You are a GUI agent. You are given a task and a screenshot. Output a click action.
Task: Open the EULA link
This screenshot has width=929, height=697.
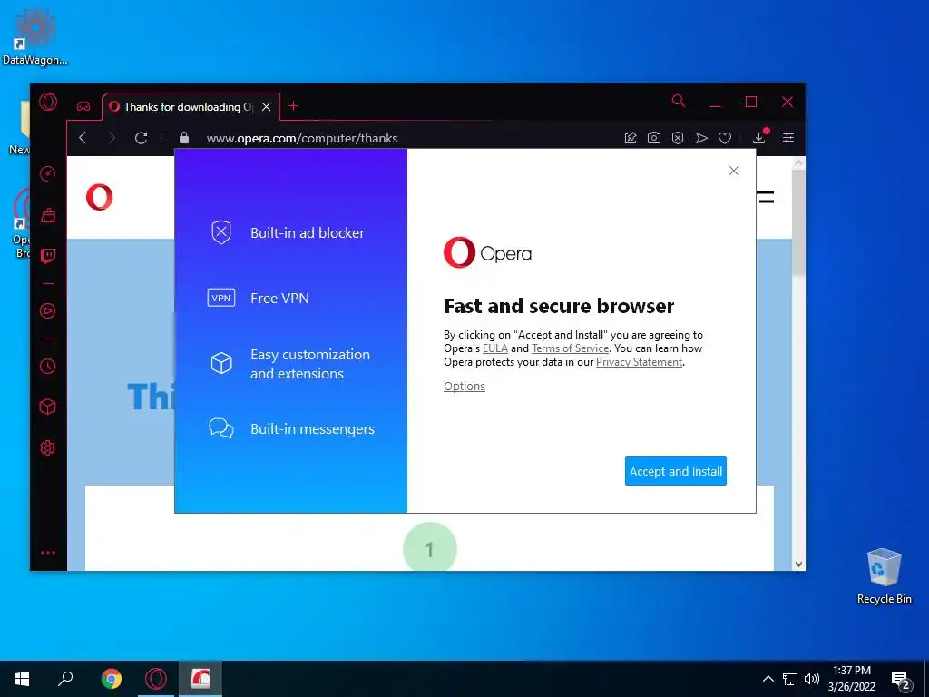(495, 348)
